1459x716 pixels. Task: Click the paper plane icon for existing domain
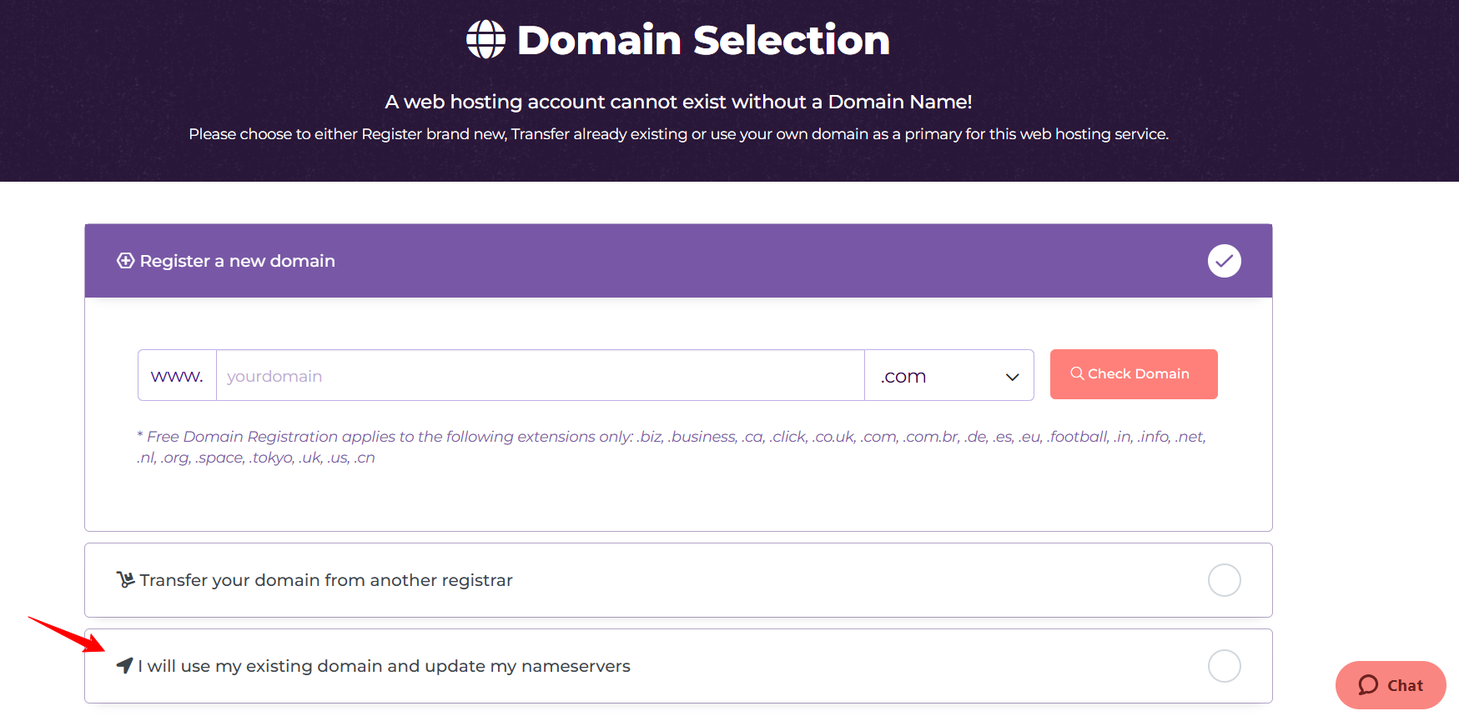(x=124, y=665)
